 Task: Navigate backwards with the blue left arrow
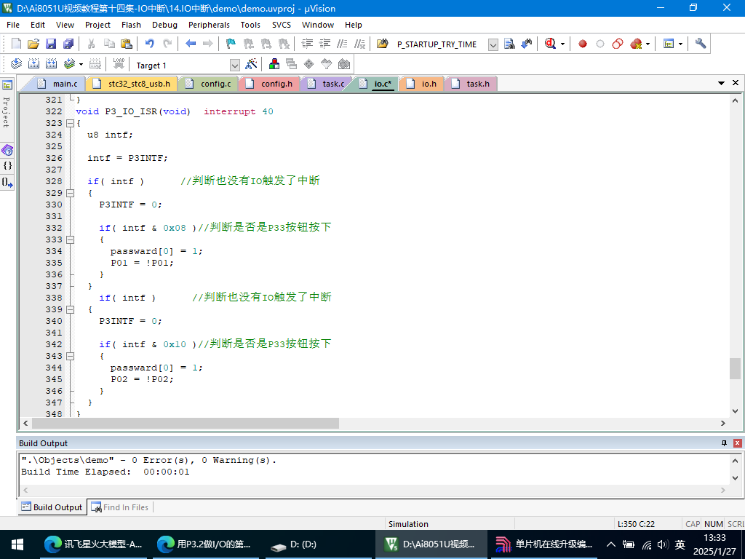pyautogui.click(x=191, y=44)
